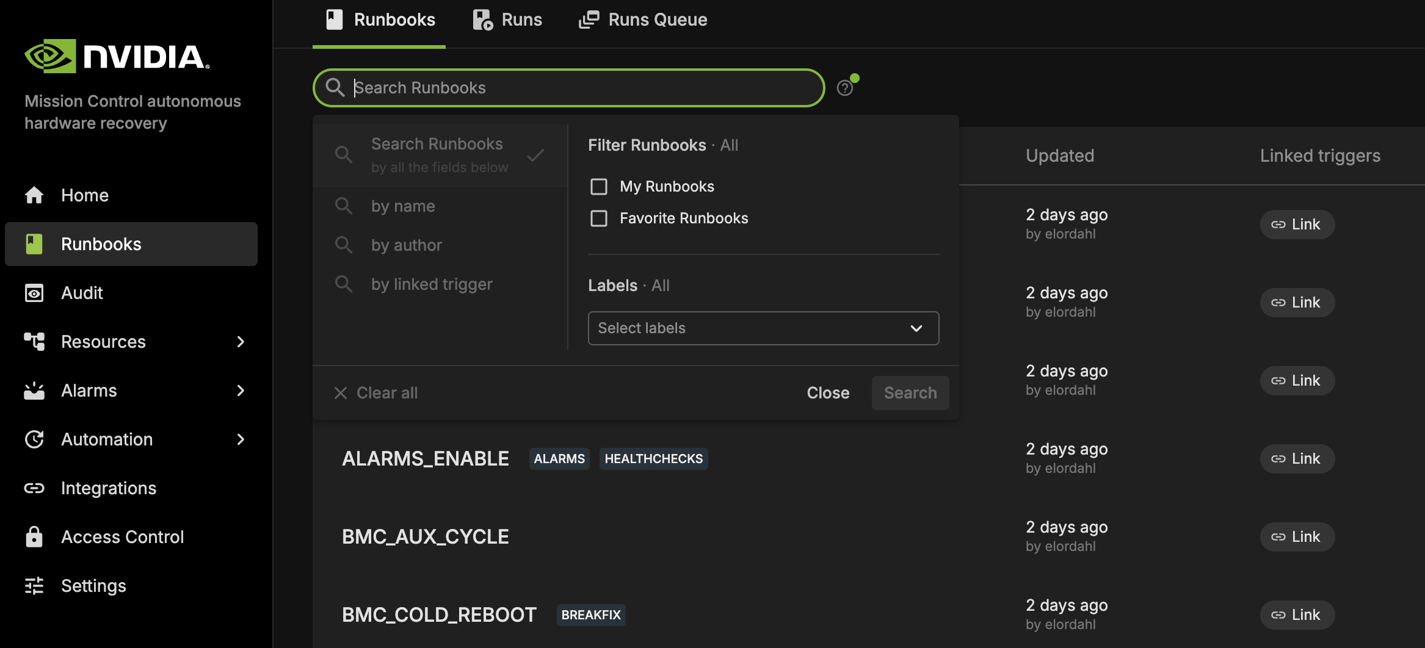Click magnifier icon beside by linked trigger
Screen dimensions: 1425x648
click(x=344, y=284)
